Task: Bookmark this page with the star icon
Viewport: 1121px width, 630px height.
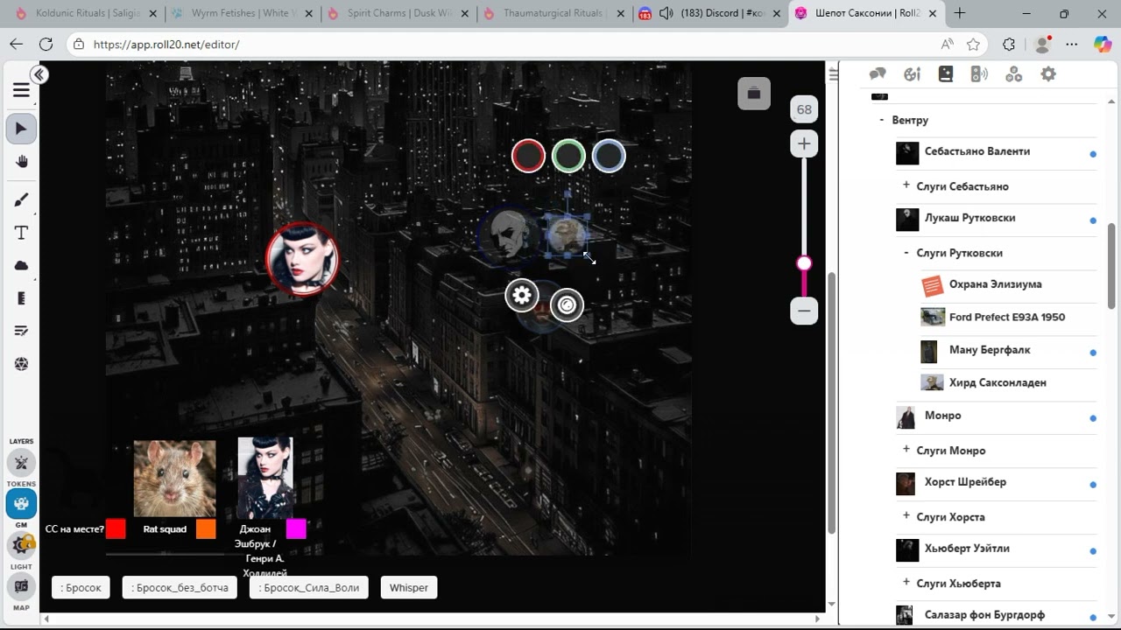Action: [973, 44]
